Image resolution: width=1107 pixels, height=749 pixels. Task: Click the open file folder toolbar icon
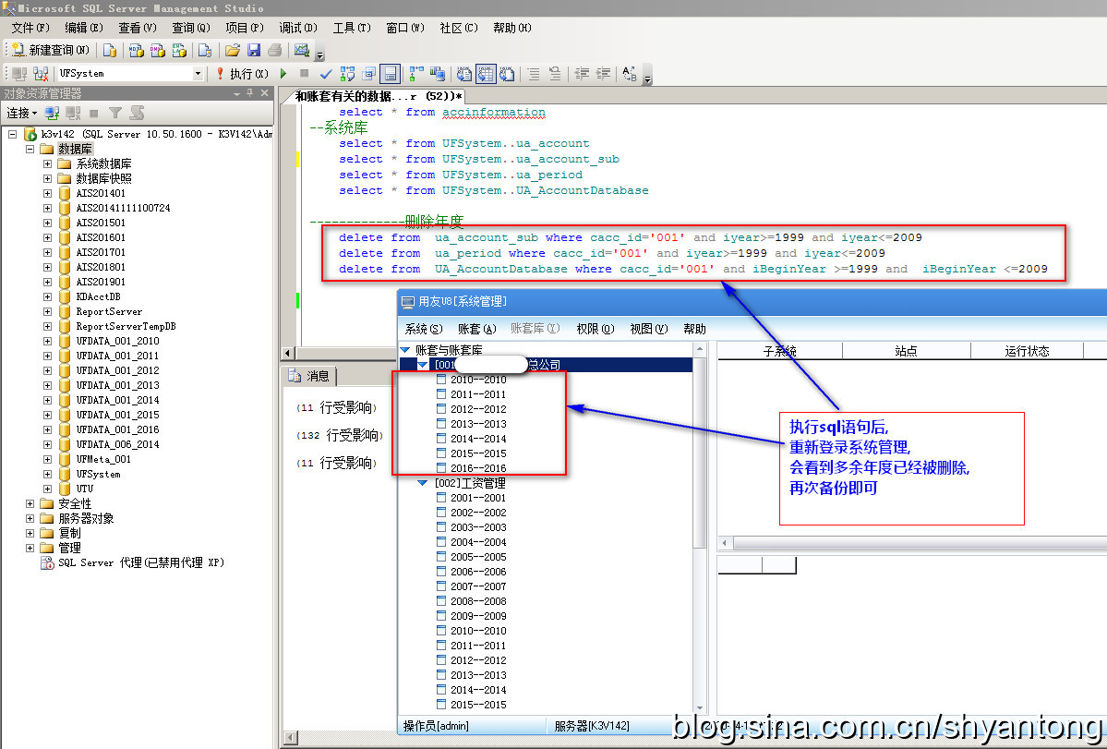click(x=233, y=50)
